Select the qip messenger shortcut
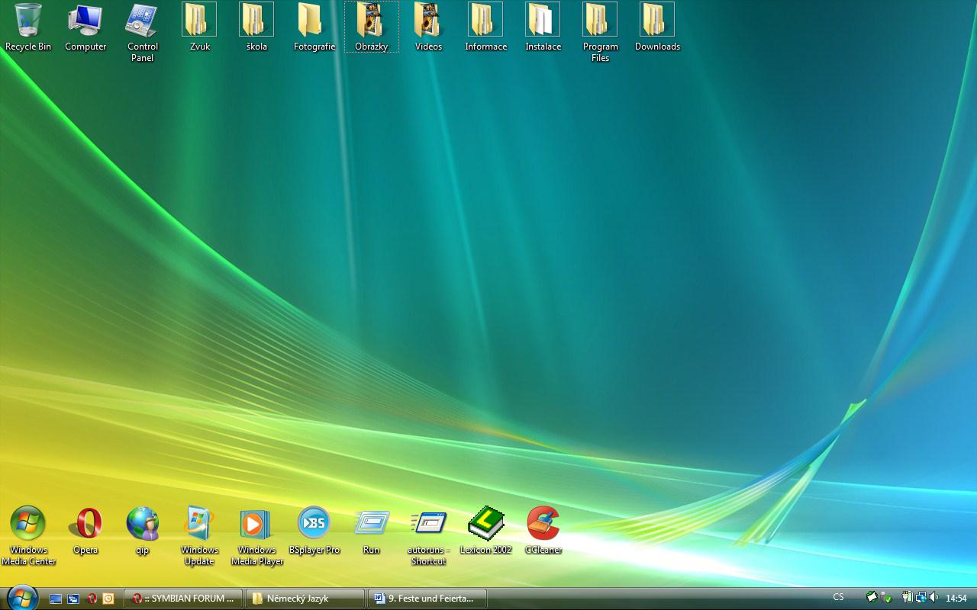The width and height of the screenshot is (977, 610). 143,531
